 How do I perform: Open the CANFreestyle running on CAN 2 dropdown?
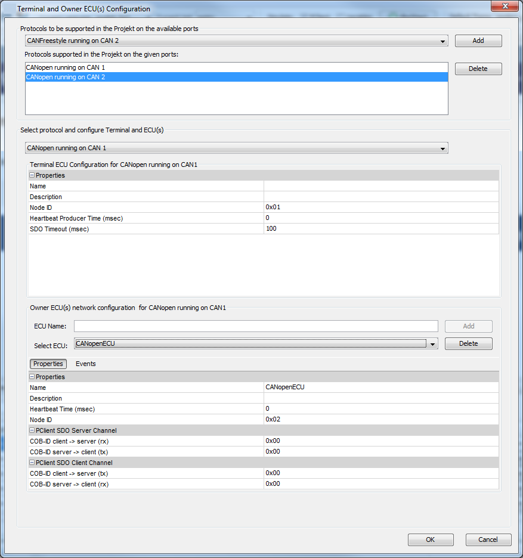coord(236,41)
